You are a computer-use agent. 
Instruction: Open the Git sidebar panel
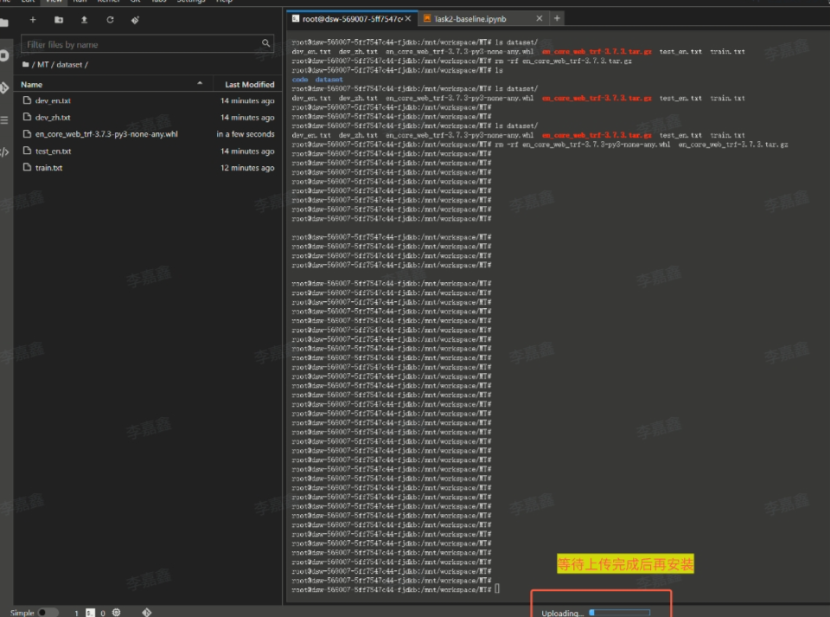coord(4,87)
